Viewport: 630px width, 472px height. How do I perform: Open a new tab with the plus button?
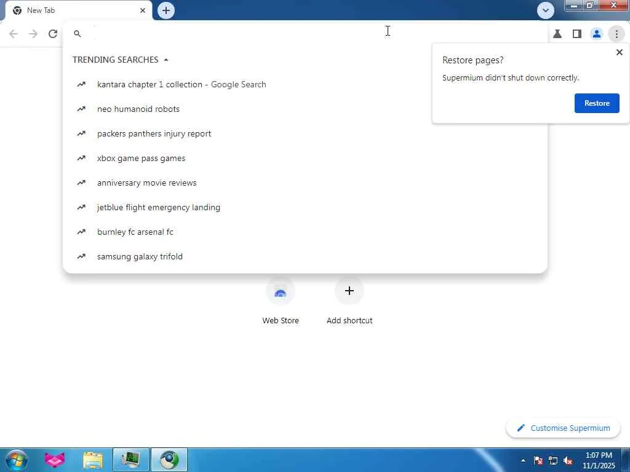coord(166,10)
